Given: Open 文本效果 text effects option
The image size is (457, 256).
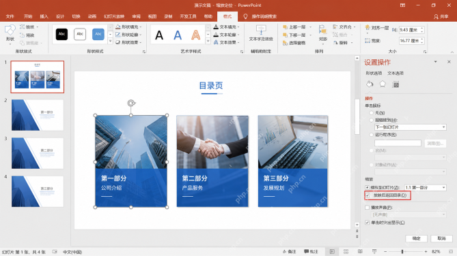Looking at the screenshot, I should point(226,42).
